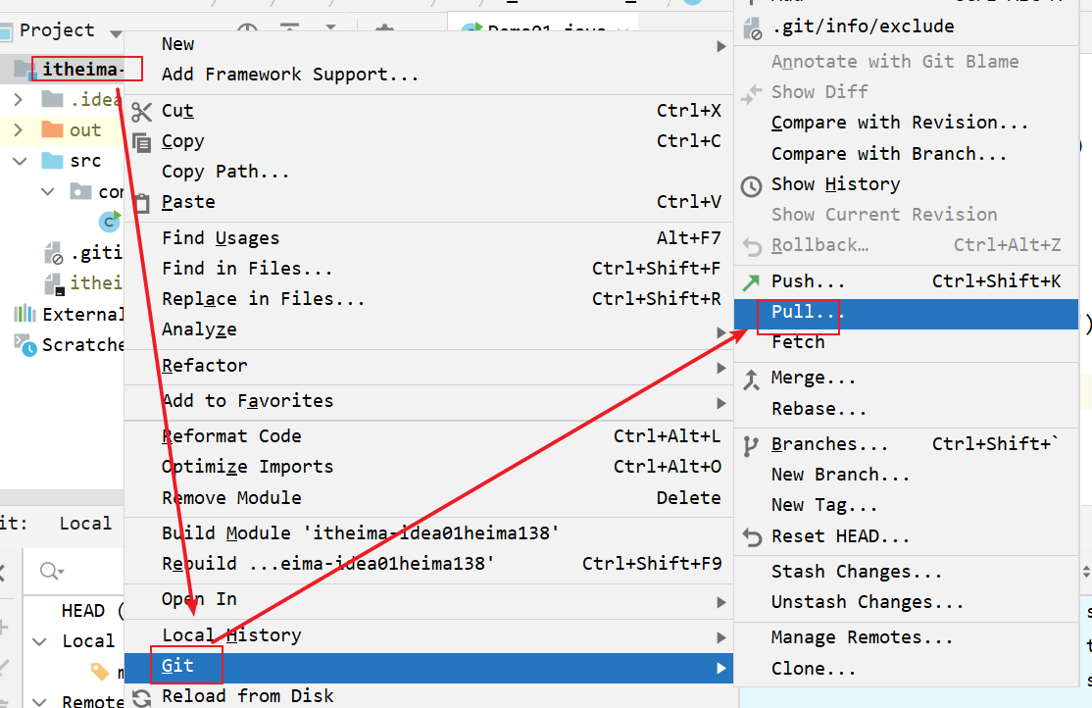Expand the .idea folder node
Viewport: 1092px width, 708px height.
(18, 100)
